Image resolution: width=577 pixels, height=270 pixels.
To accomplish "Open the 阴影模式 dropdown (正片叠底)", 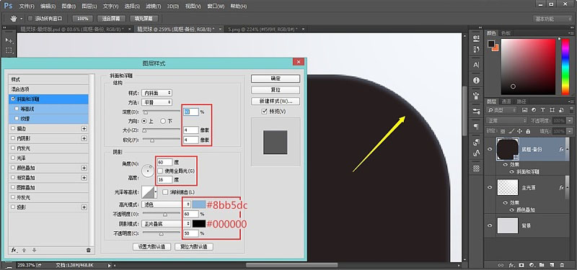I will pos(166,223).
